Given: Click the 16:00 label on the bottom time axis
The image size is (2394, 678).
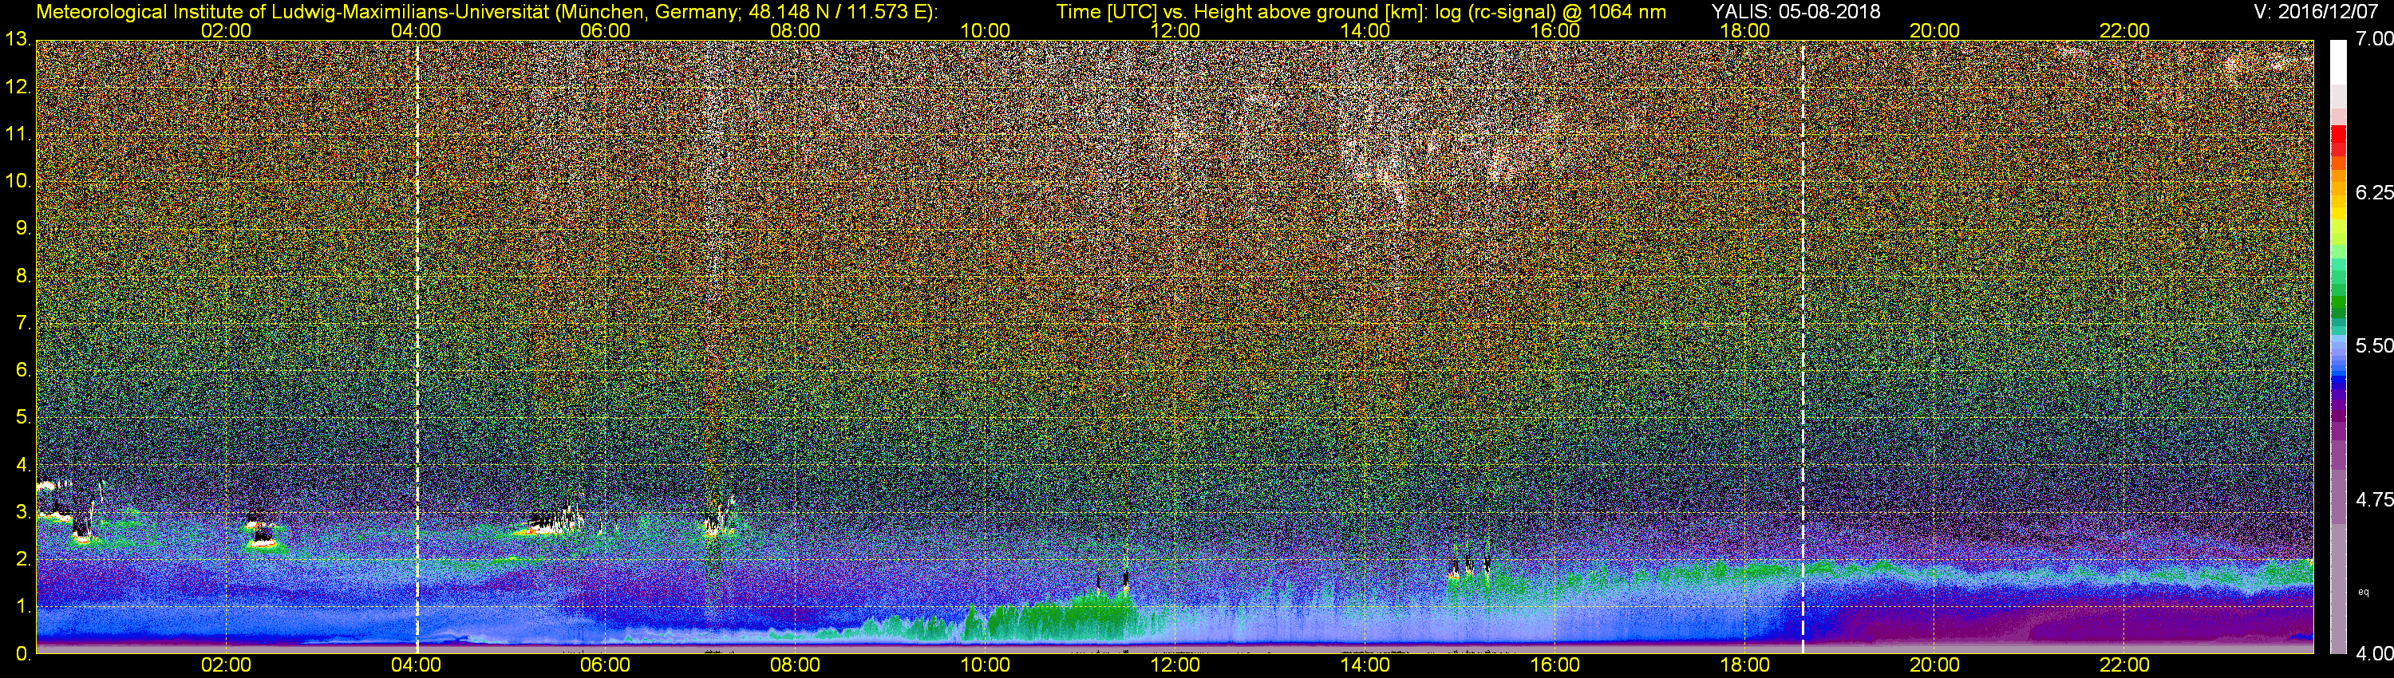Looking at the screenshot, I should click(1555, 665).
